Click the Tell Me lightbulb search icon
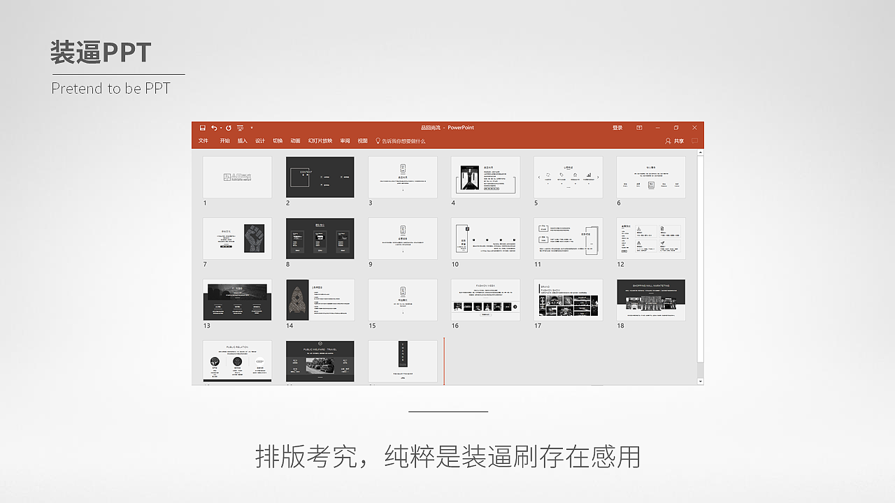The height and width of the screenshot is (503, 895). tap(378, 141)
